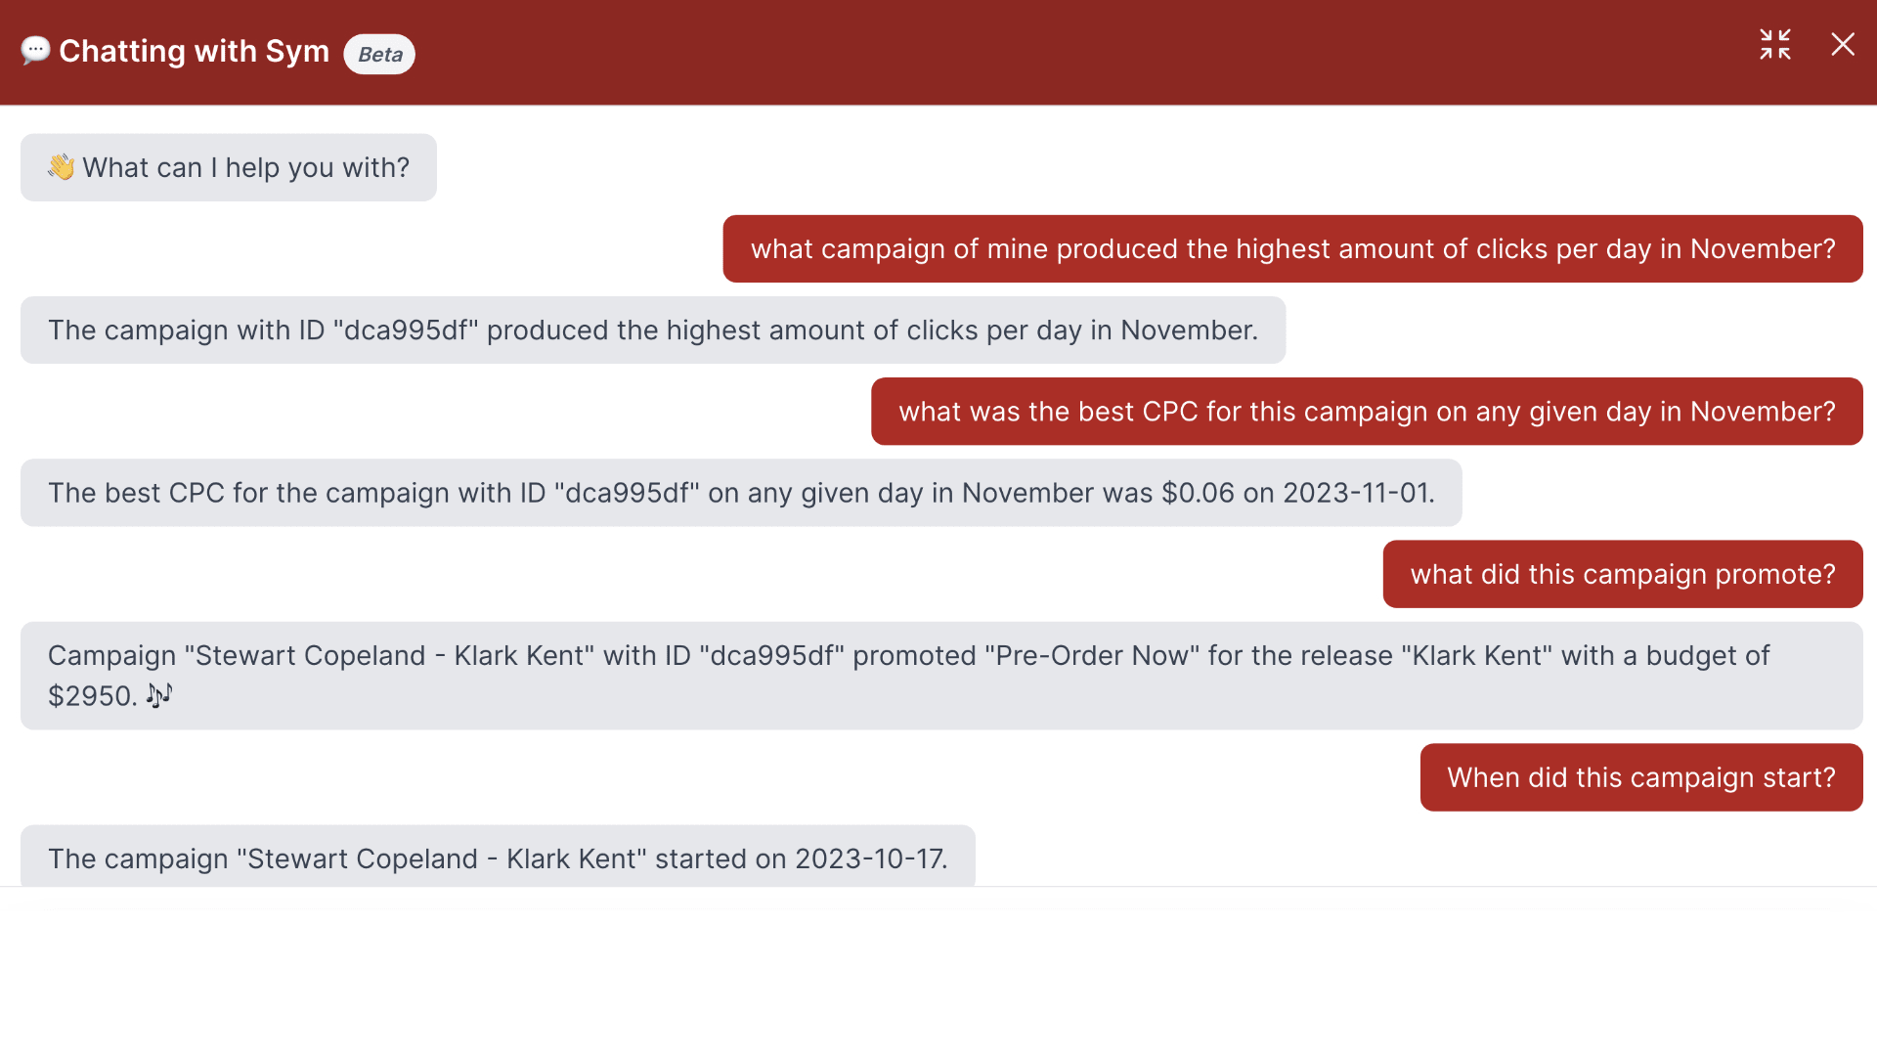Click the speech bubble chat icon
Screen dimensions: 1877x1056
(35, 51)
